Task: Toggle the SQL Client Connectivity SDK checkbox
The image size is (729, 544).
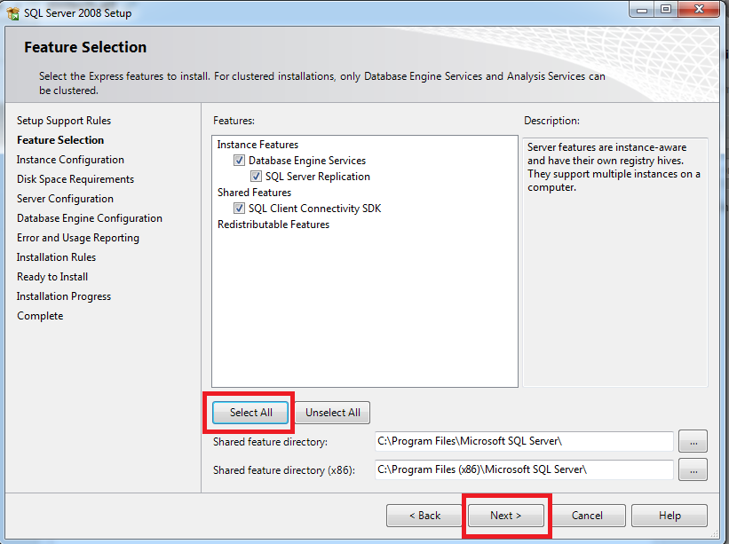Action: [239, 209]
